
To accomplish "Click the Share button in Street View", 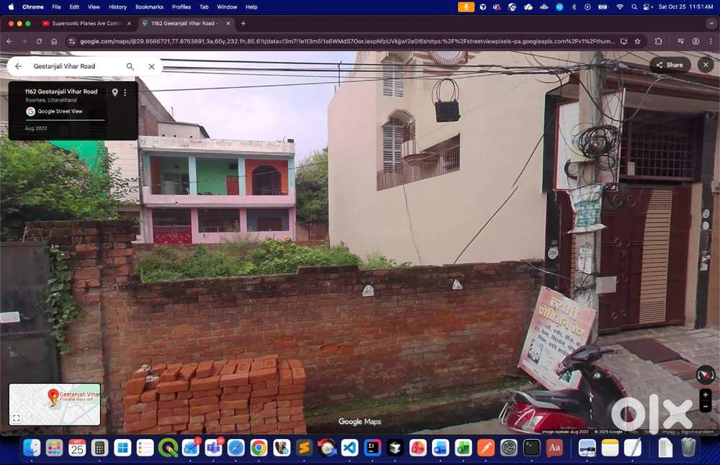I will [x=670, y=65].
